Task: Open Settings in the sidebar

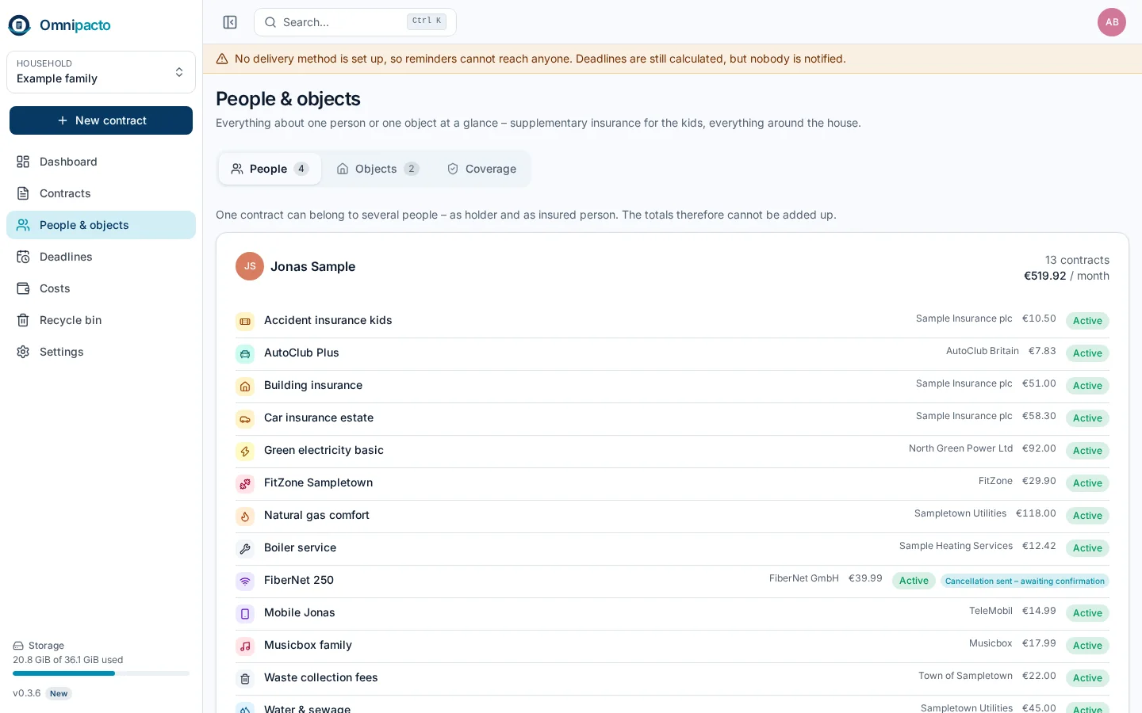Action: (101, 352)
